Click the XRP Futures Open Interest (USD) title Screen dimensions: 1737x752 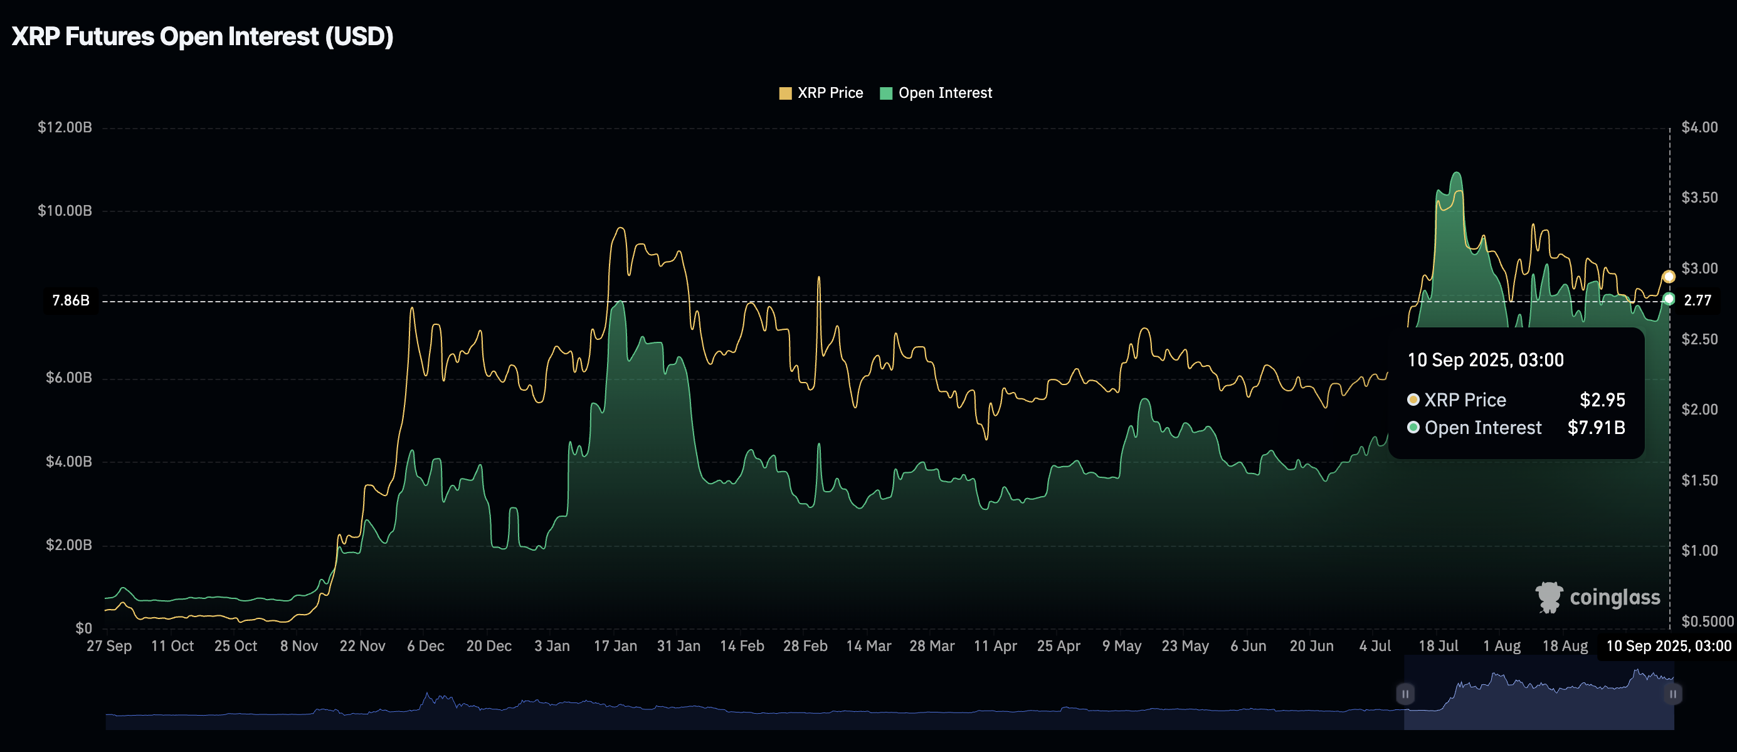(203, 36)
